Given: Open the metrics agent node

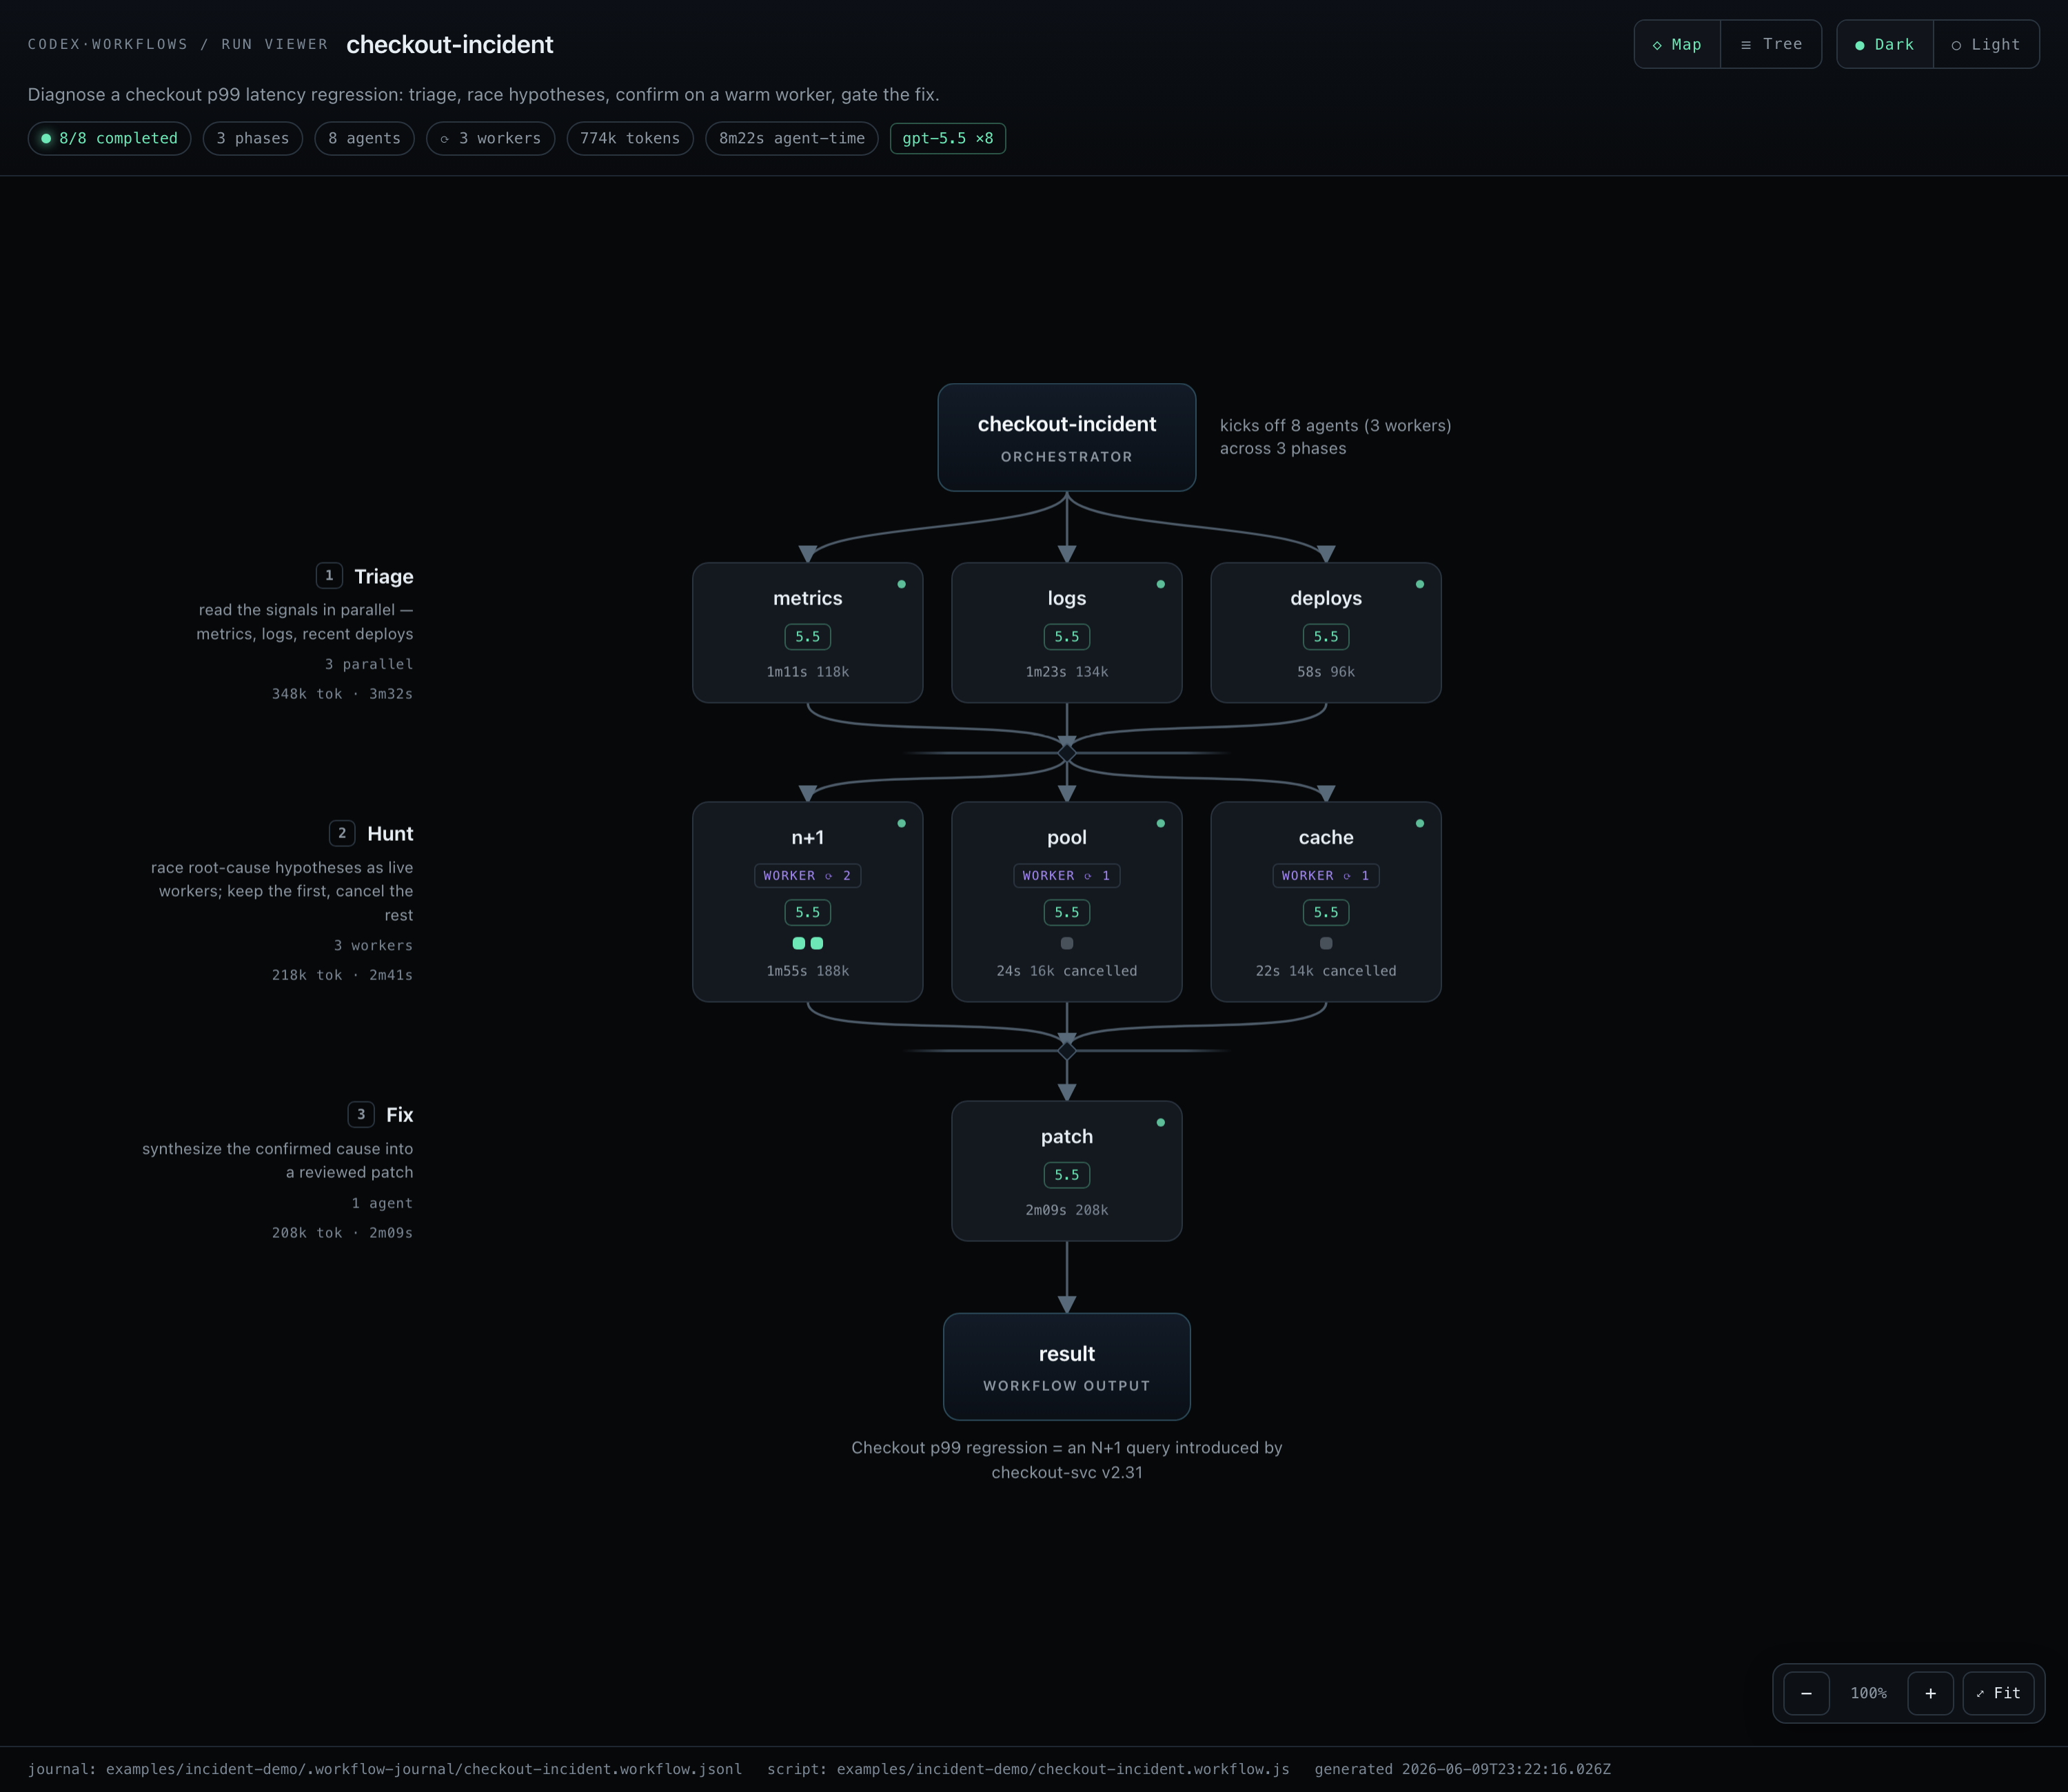Looking at the screenshot, I should (808, 633).
